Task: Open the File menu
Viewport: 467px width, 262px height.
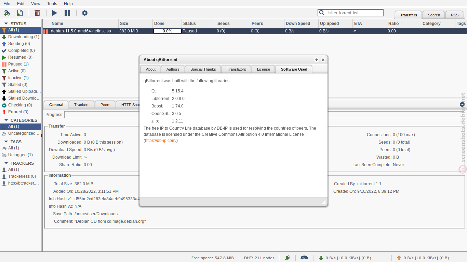Action: (7, 3)
